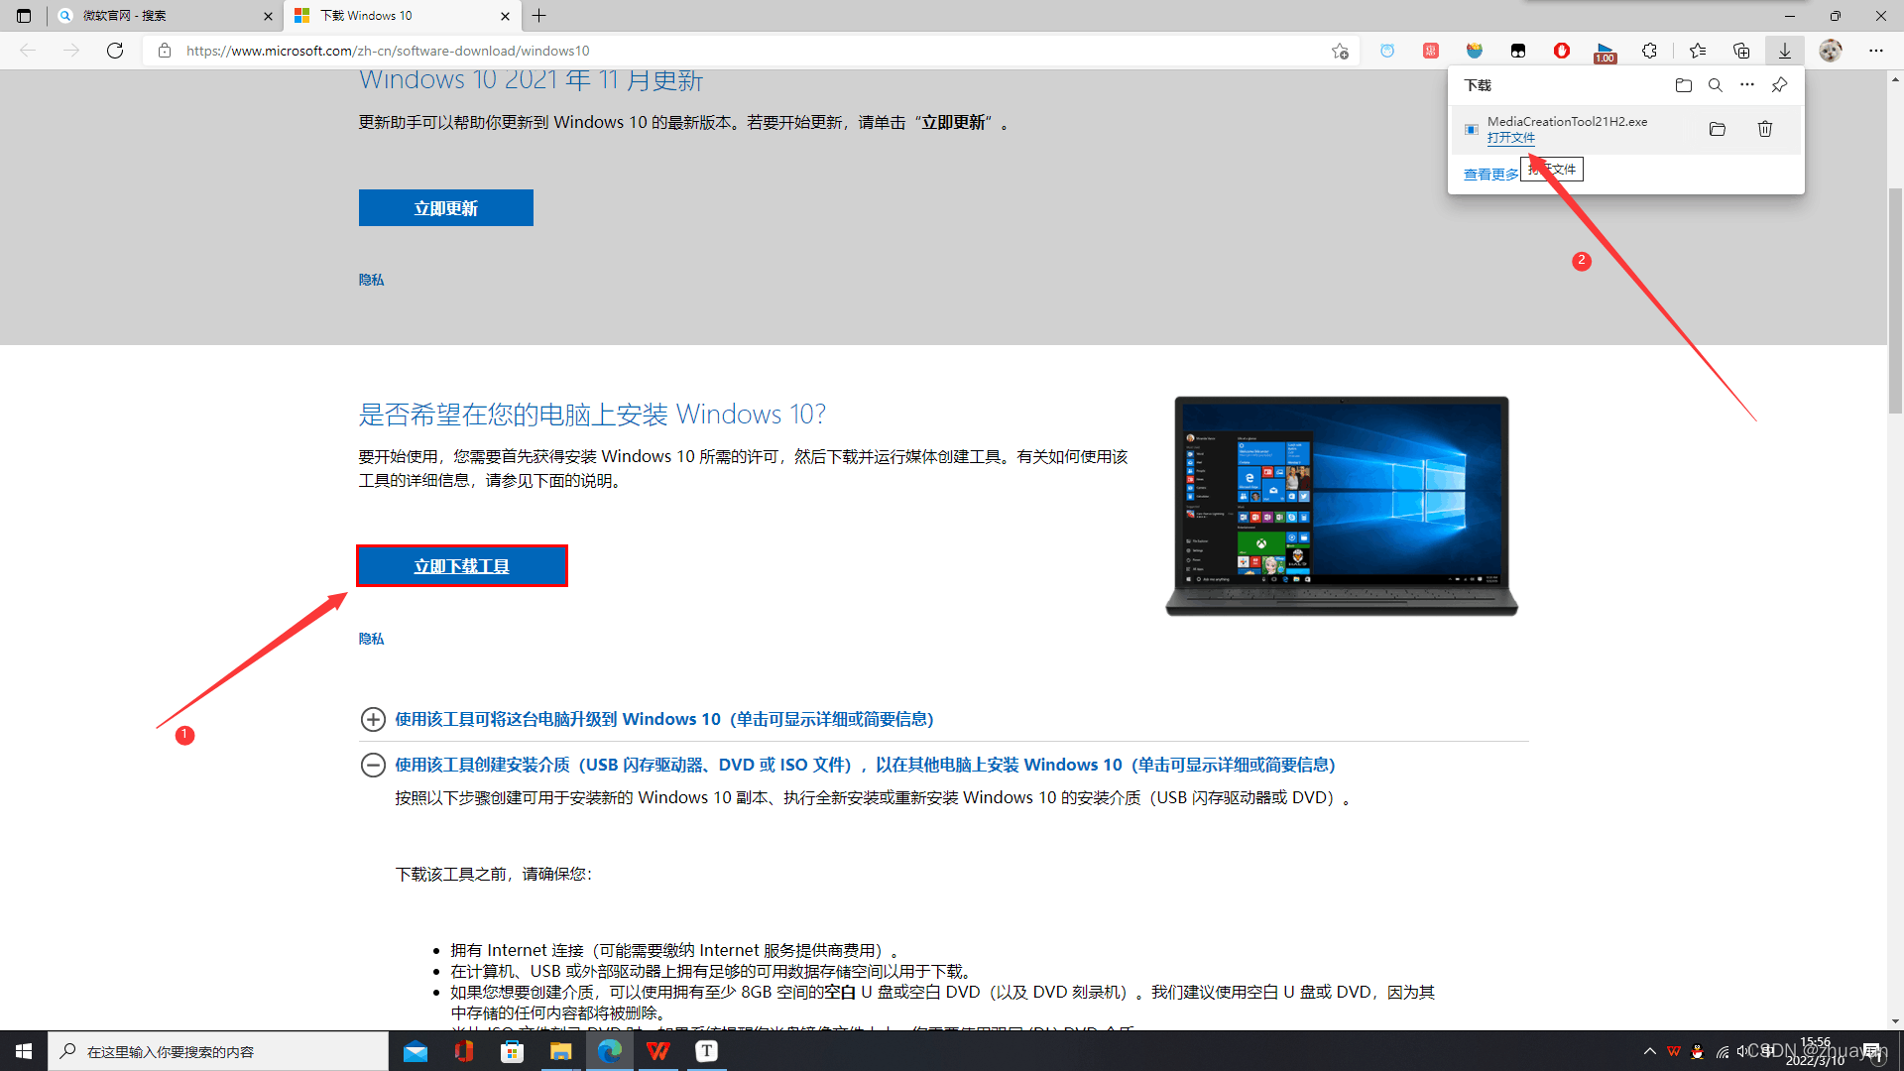This screenshot has width=1904, height=1071.
Task: Open the Collections toolbar icon
Action: 1741,51
